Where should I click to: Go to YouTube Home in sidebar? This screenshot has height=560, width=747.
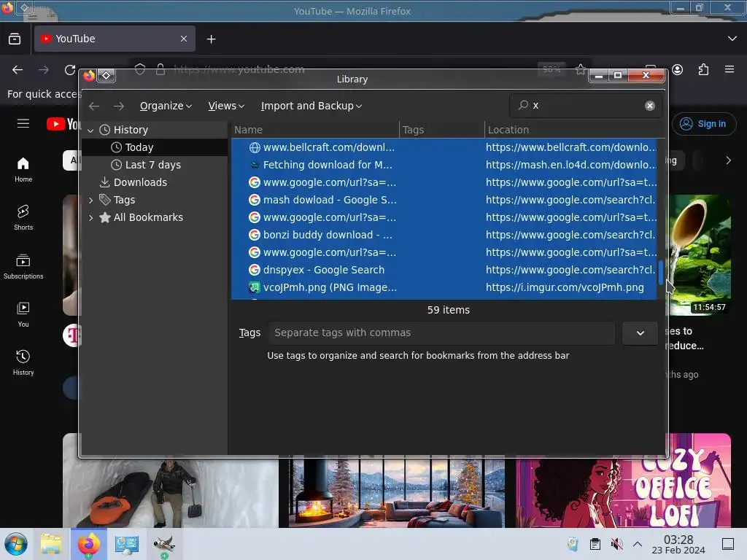(23, 169)
